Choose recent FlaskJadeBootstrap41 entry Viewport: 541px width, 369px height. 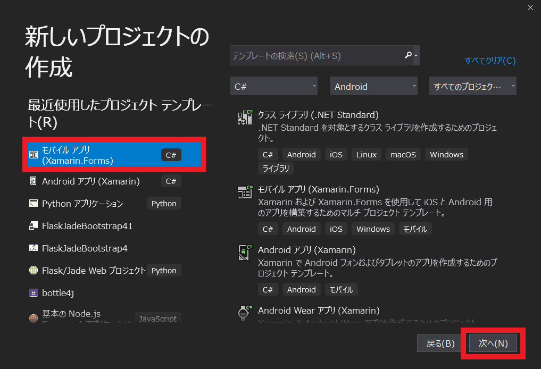[105, 226]
